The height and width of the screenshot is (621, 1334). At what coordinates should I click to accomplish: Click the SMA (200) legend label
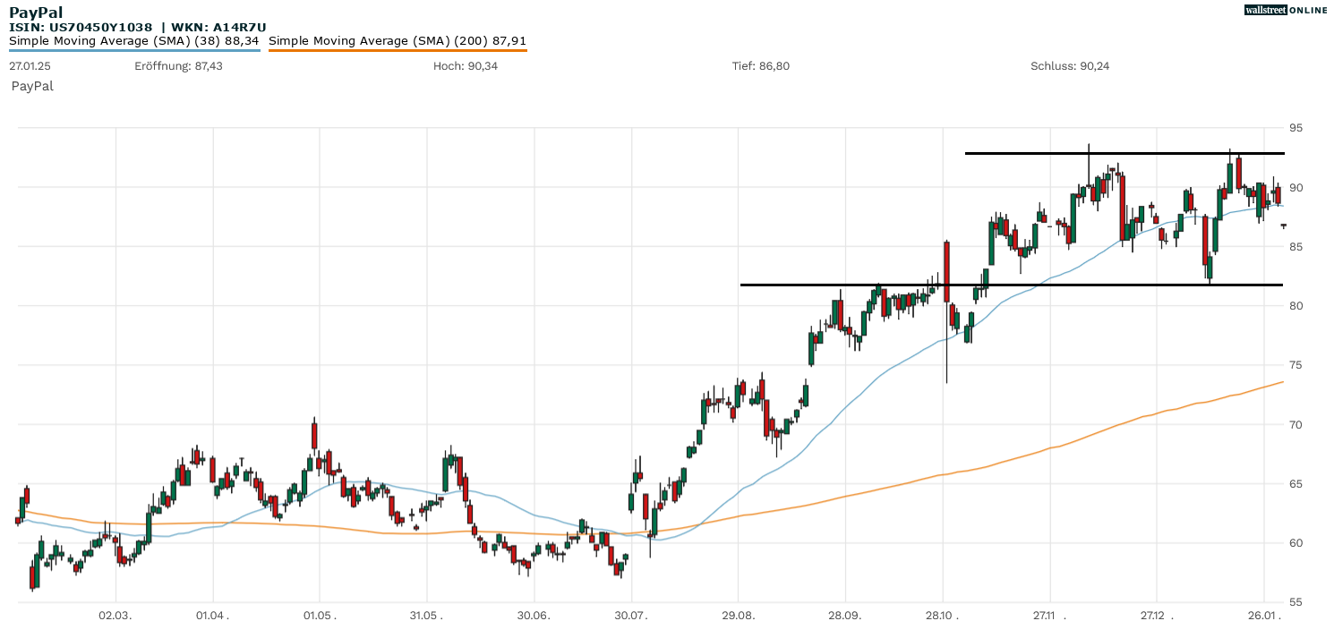tap(398, 40)
